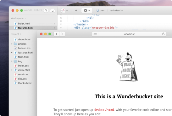Click the articles folder icon
172x116 pixels.
(x=15, y=44)
